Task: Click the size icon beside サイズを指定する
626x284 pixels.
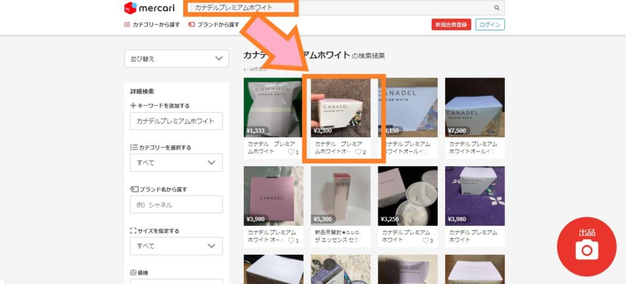Action: point(133,231)
